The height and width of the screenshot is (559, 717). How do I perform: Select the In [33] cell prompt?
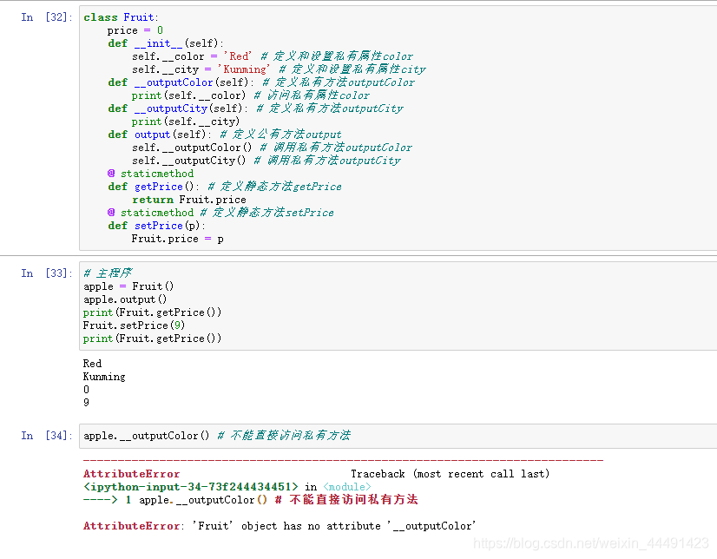47,273
